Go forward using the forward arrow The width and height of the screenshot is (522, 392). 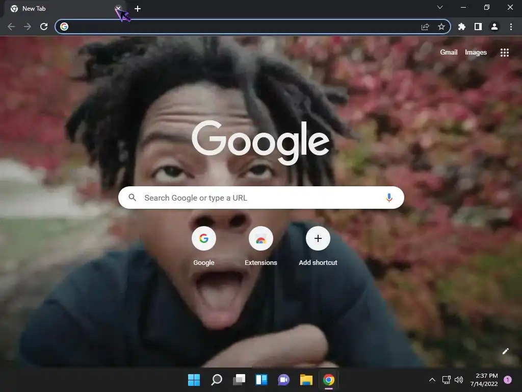click(28, 27)
